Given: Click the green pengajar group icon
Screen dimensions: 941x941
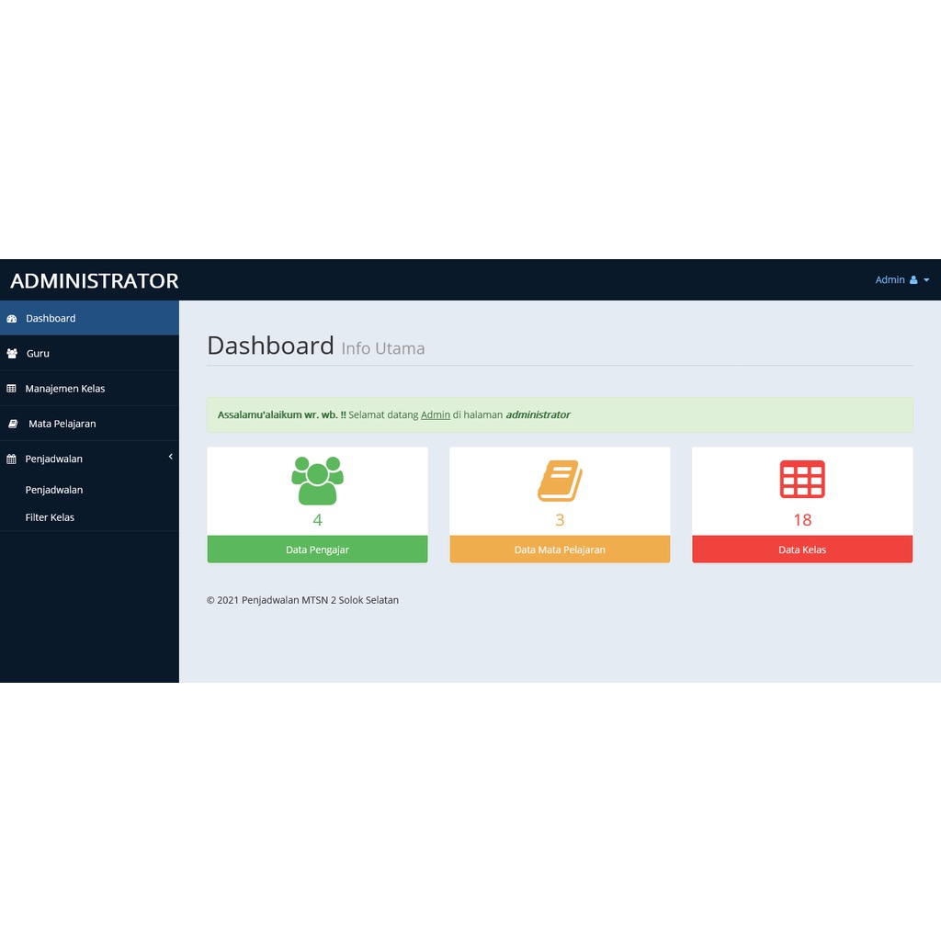Looking at the screenshot, I should (317, 478).
